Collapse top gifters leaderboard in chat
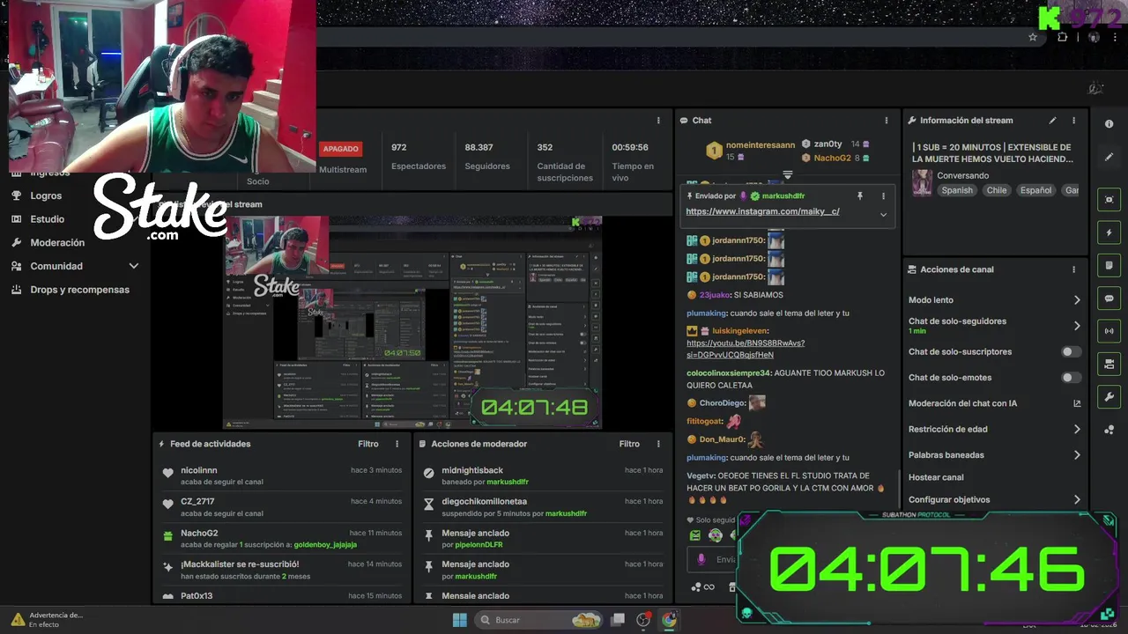 (x=788, y=175)
